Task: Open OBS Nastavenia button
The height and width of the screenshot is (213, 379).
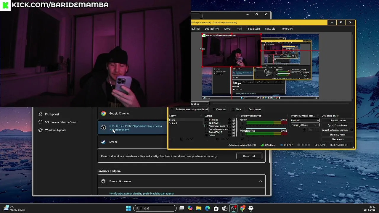Action: click(x=338, y=139)
